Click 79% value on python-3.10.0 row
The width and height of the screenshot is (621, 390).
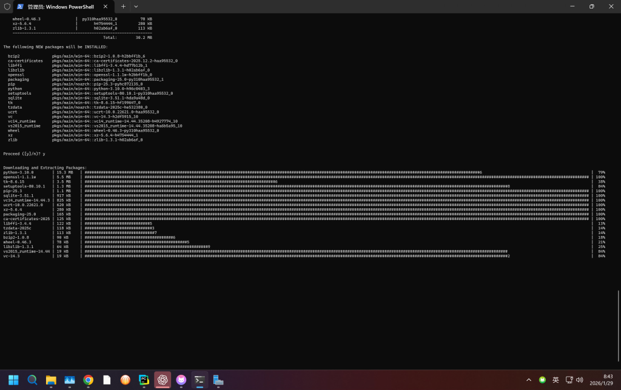tap(602, 173)
